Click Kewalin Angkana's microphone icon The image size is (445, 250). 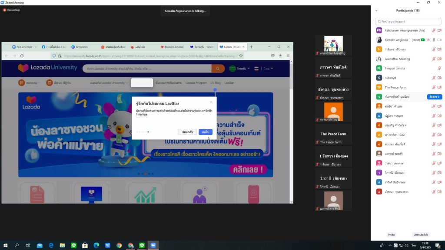point(434,40)
